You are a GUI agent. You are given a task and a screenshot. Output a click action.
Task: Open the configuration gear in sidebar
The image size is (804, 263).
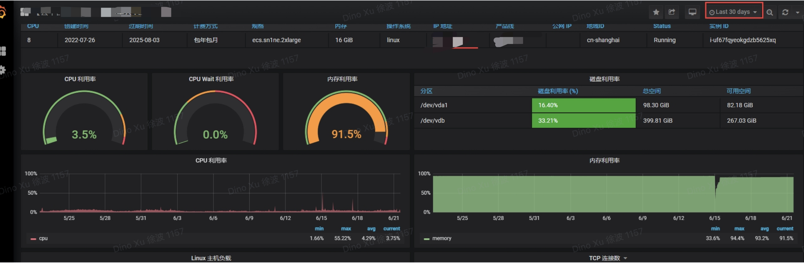click(x=3, y=70)
